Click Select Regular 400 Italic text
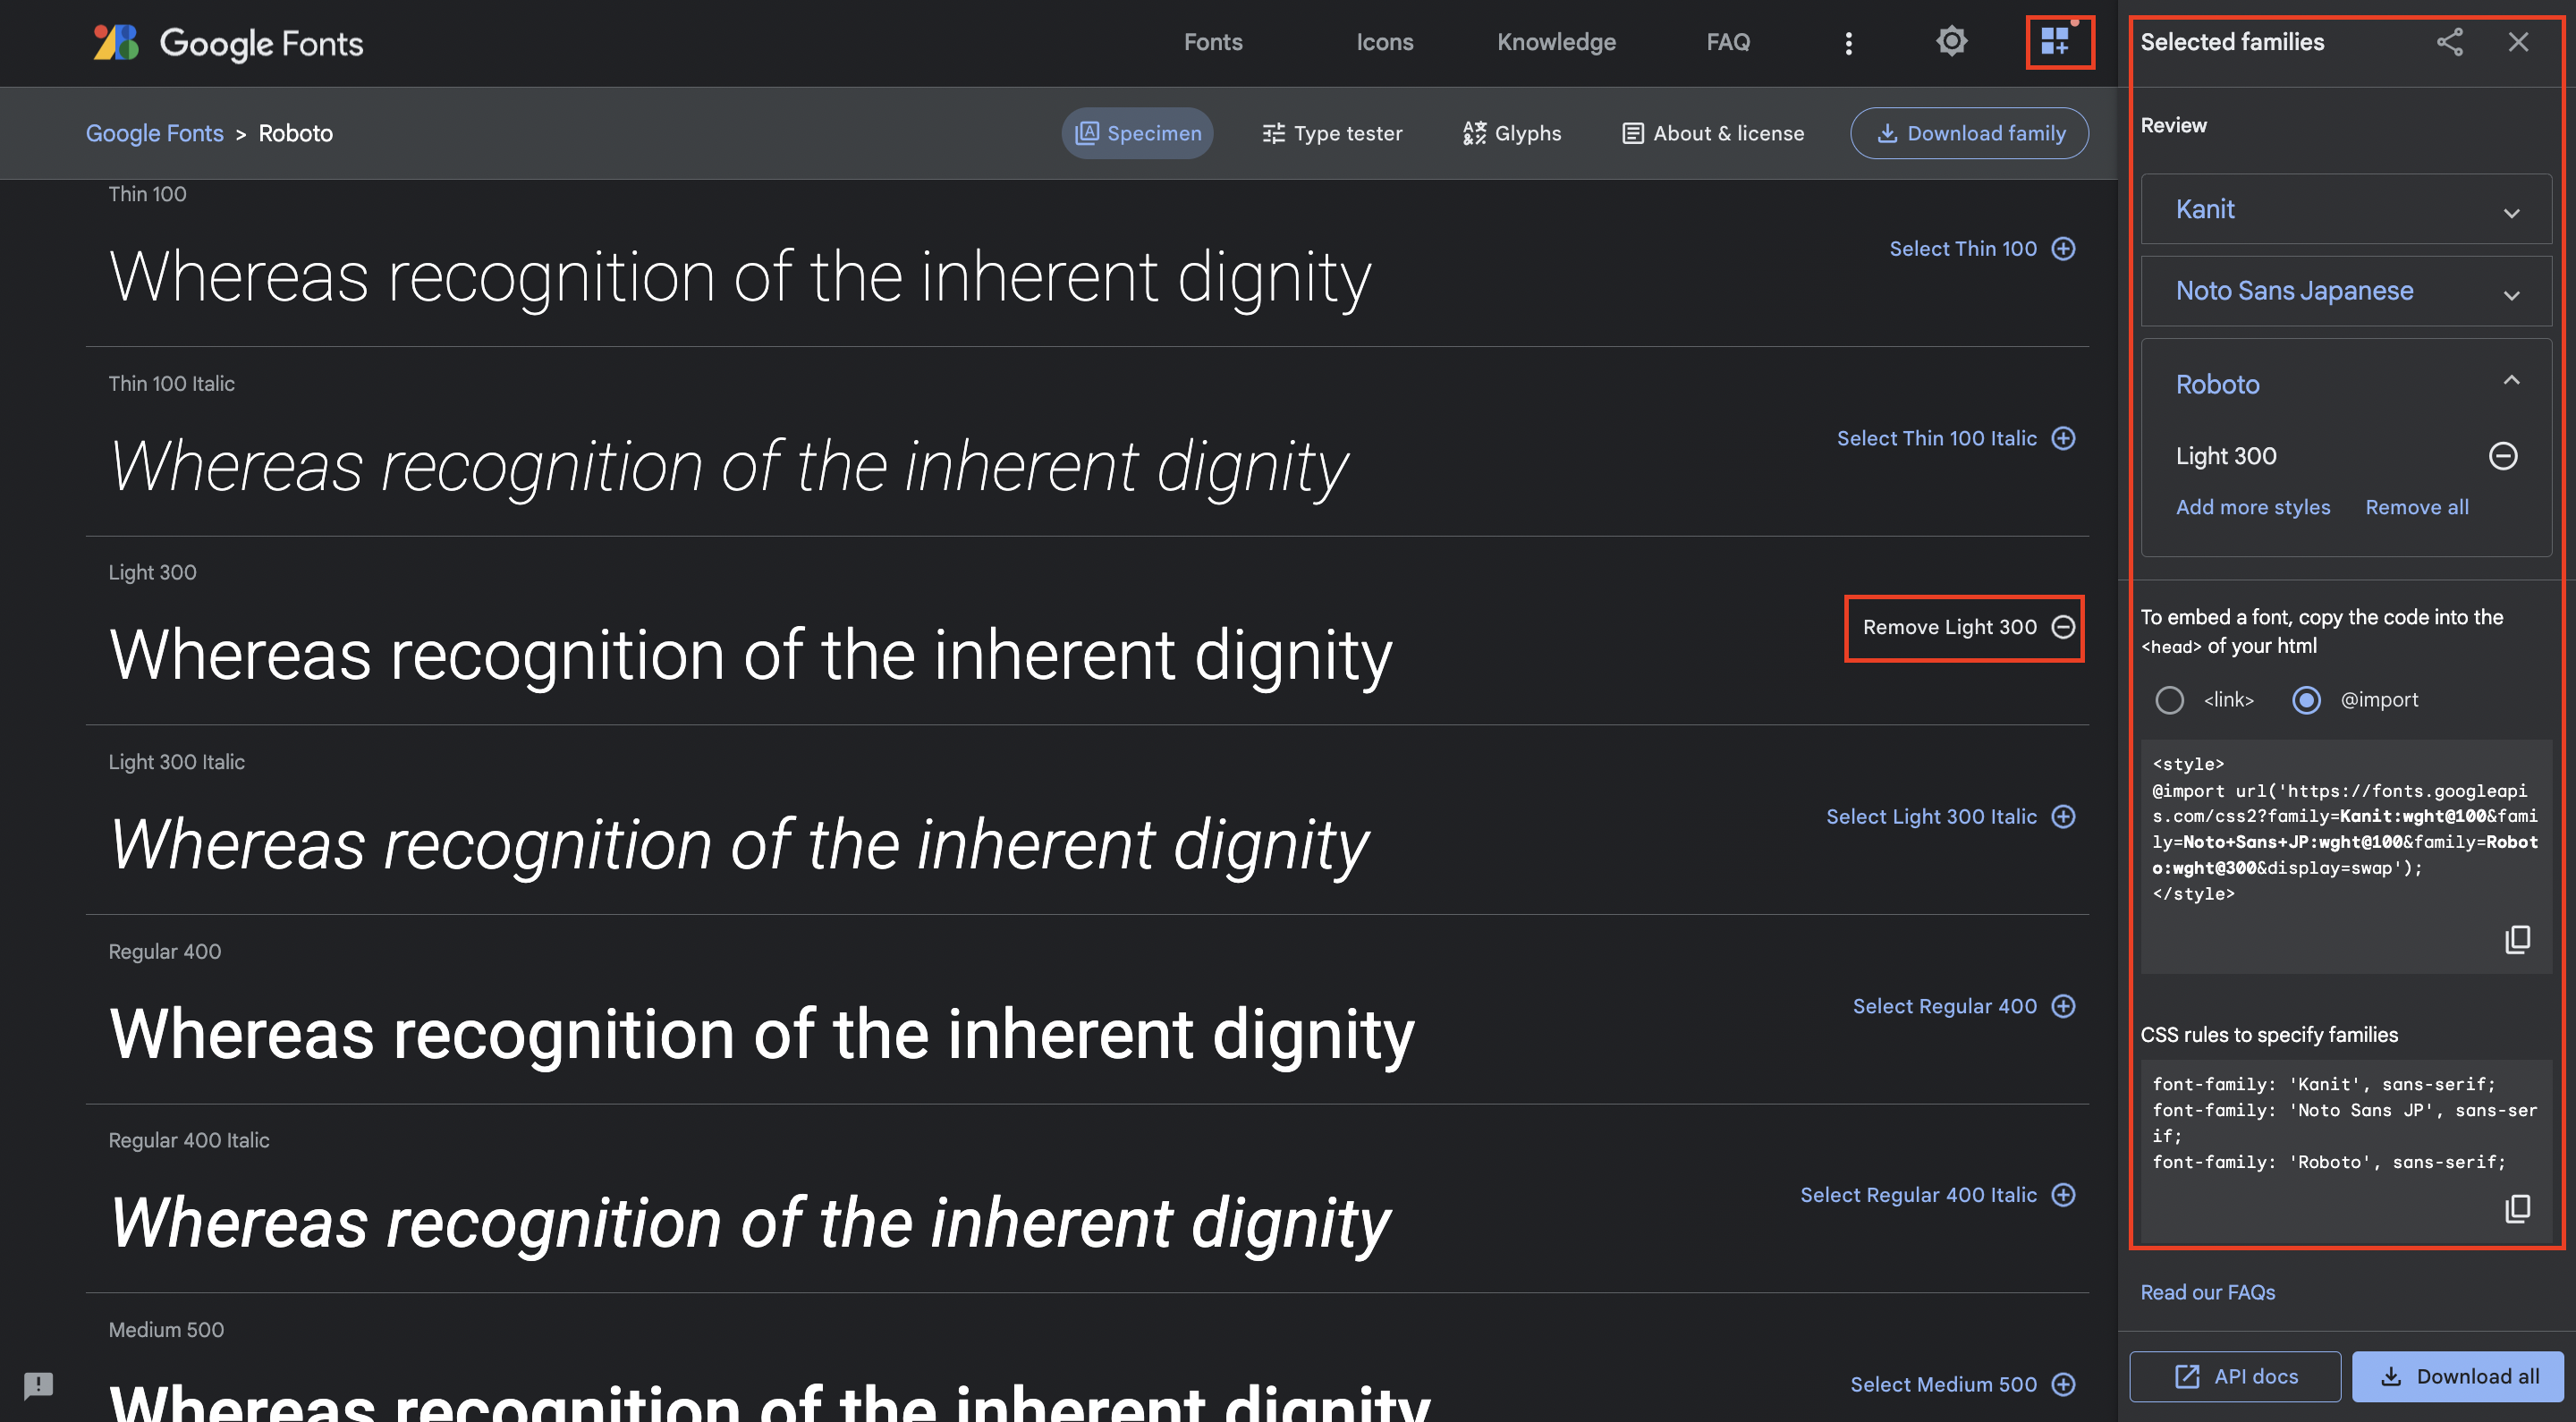This screenshot has height=1422, width=2576. (x=1918, y=1195)
